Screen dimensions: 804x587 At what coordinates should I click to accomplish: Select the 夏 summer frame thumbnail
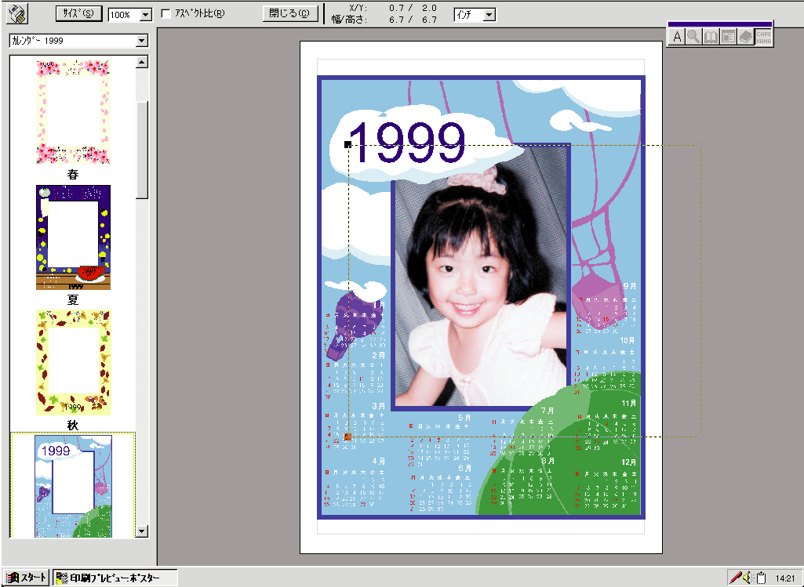[x=73, y=237]
